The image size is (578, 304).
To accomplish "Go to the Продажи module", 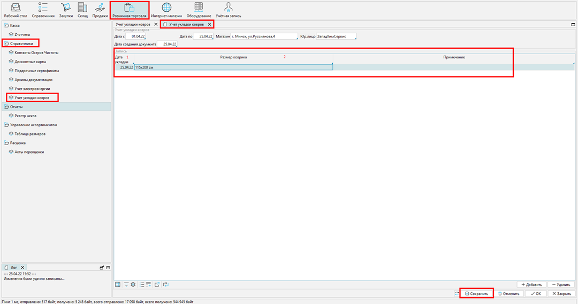I will (x=100, y=10).
